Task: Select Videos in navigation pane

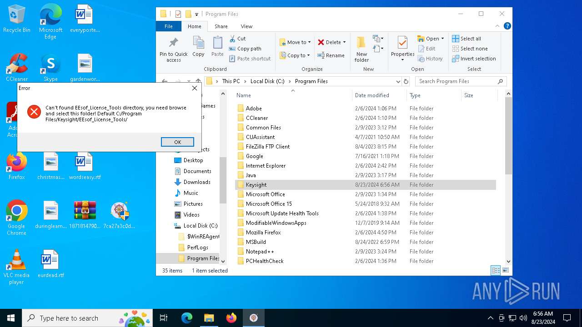Action: (x=187, y=215)
